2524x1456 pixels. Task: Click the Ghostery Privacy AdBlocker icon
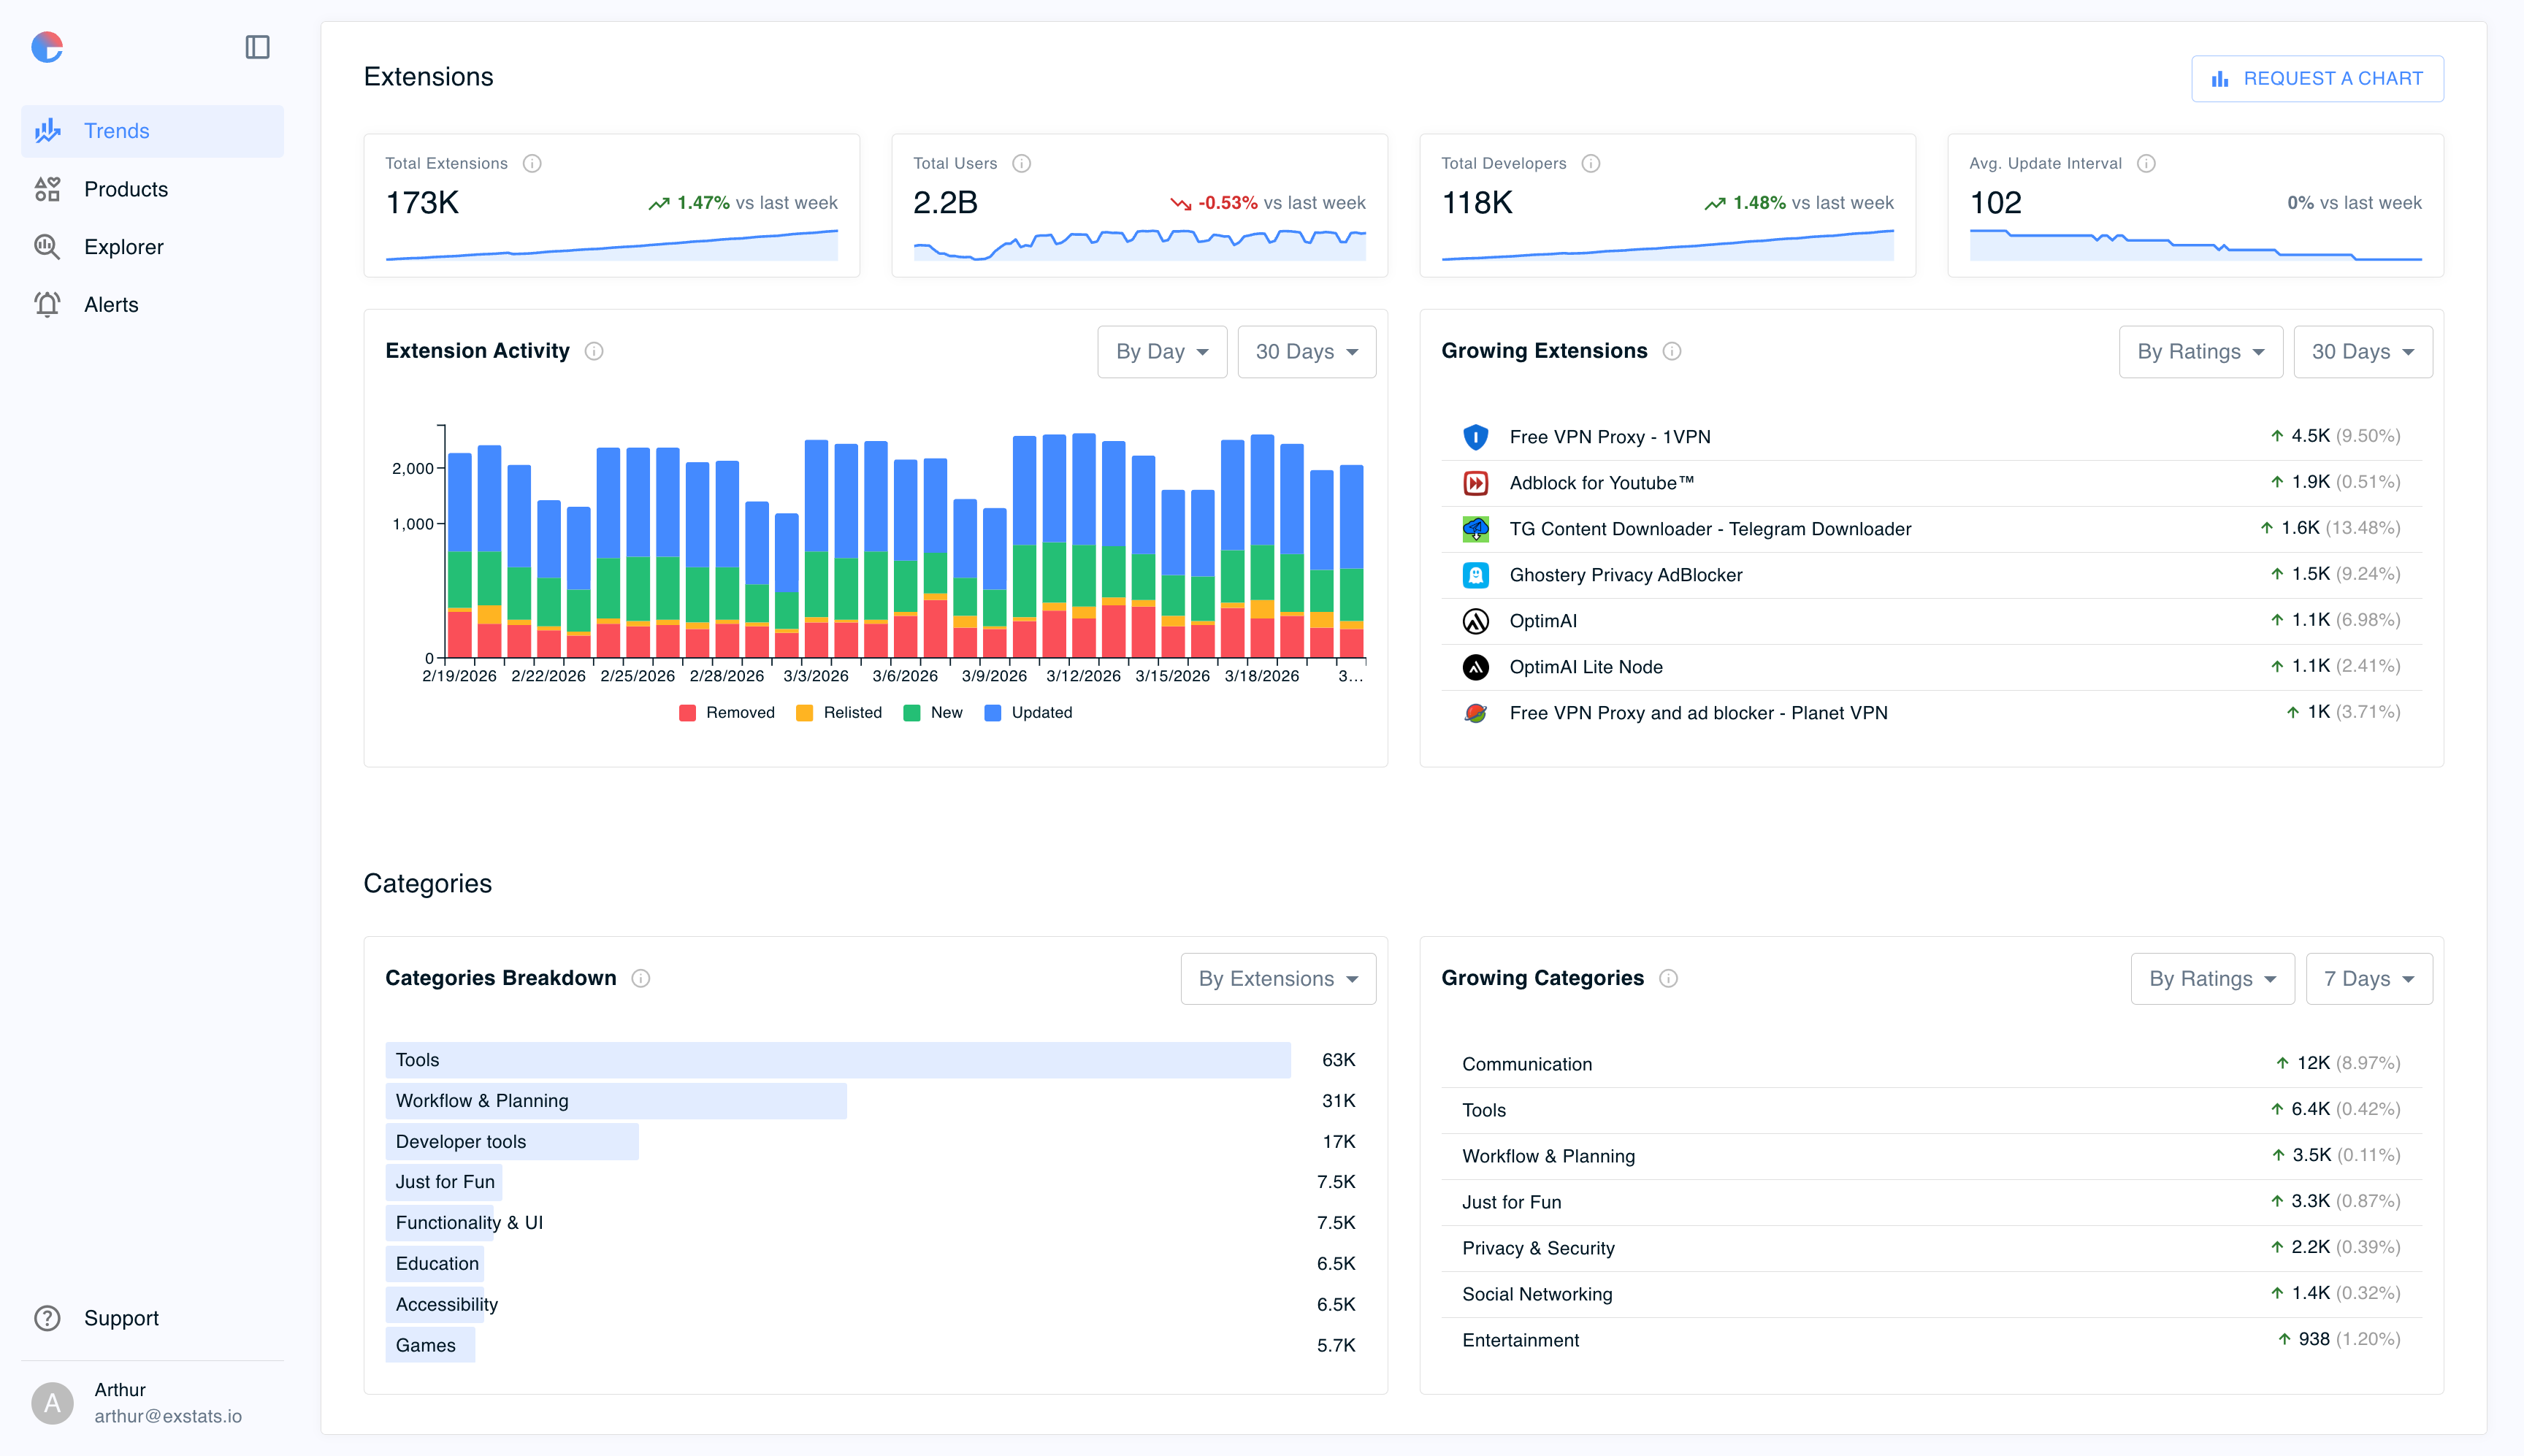[x=1475, y=575]
